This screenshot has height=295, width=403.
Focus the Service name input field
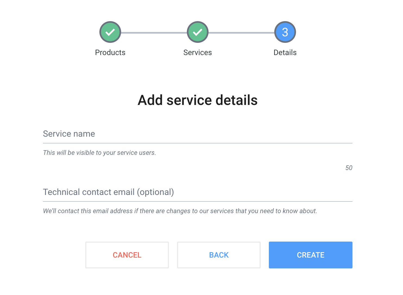coord(198,134)
